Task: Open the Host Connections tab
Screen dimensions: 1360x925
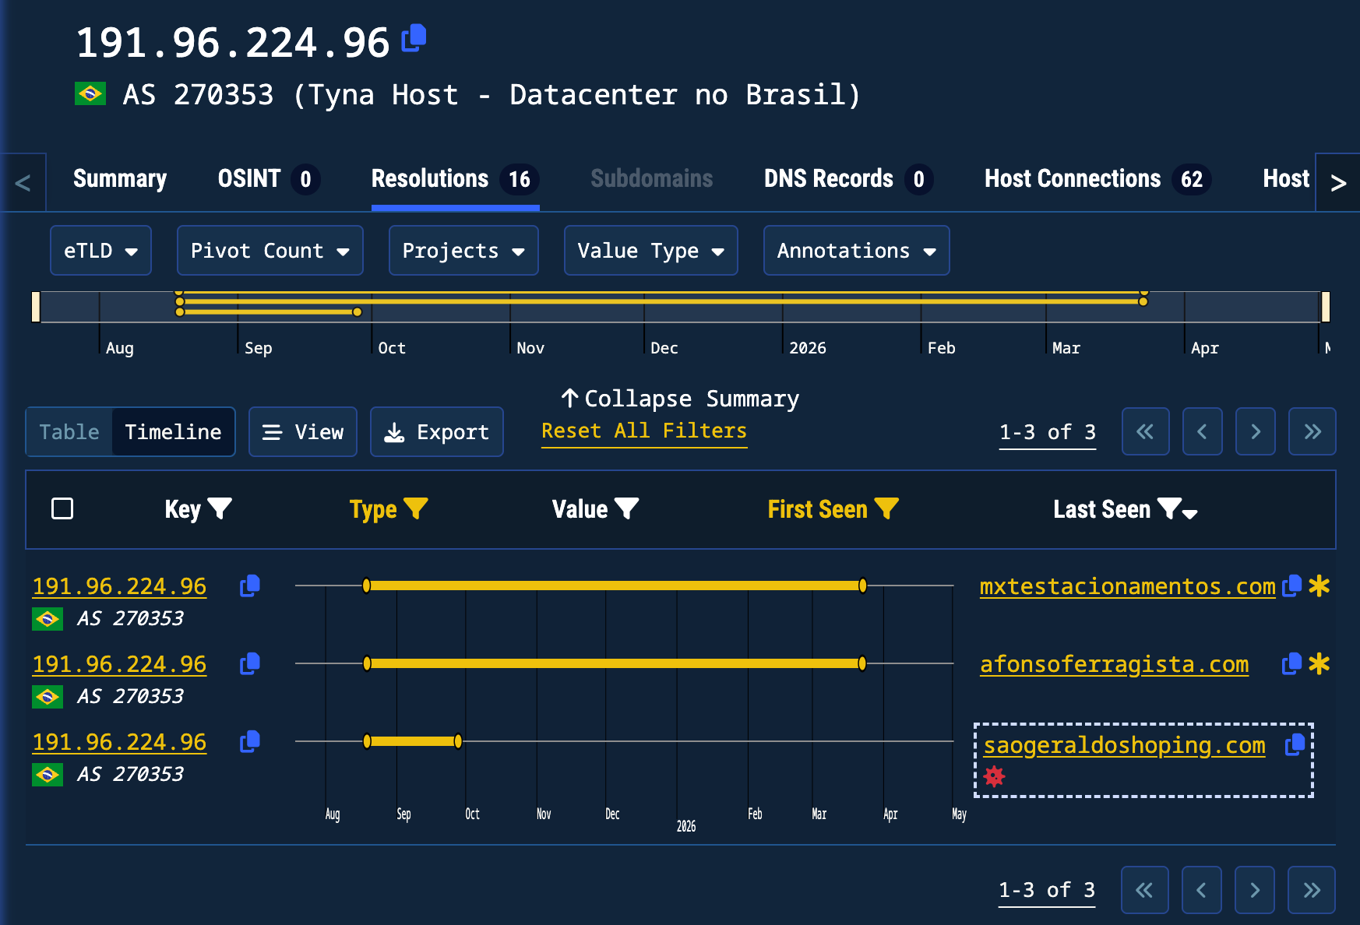Action: point(1098,179)
